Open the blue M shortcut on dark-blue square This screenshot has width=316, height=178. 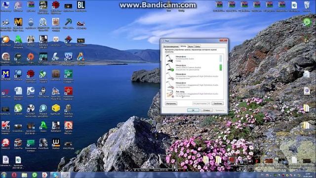(5, 75)
